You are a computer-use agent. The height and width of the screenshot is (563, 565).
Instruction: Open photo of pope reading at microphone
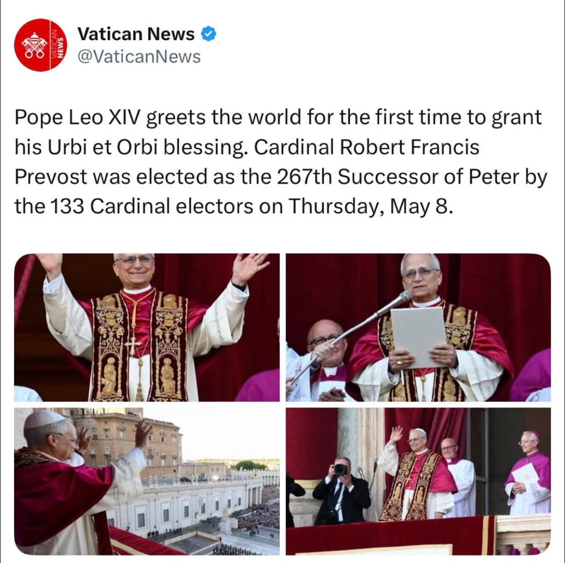[419, 327]
